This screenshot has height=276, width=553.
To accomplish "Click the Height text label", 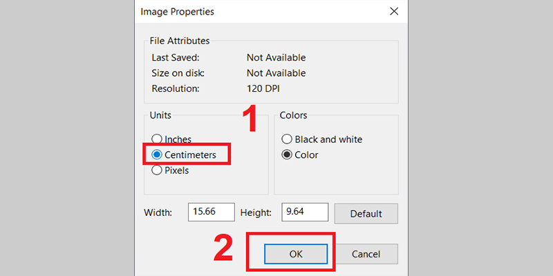I will point(255,213).
